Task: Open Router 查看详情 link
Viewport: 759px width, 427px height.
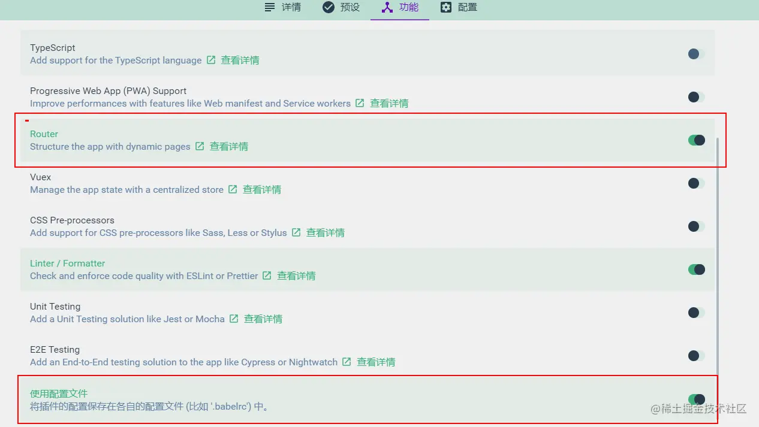Action: pos(229,146)
